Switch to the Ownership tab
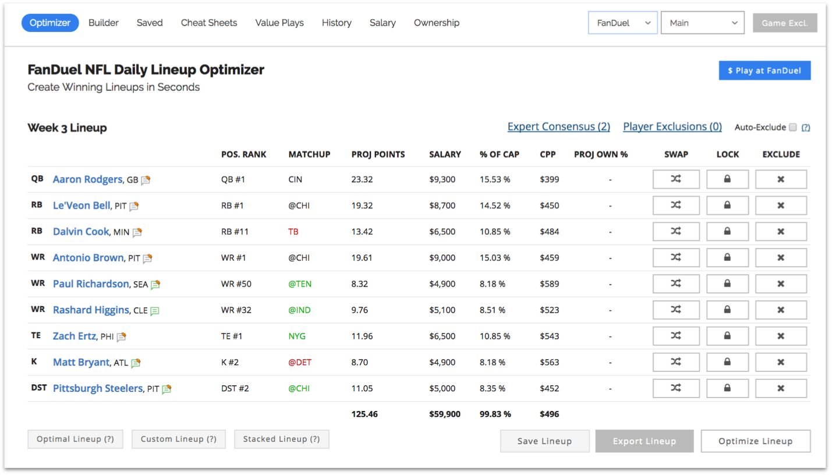832x475 pixels. (x=437, y=23)
